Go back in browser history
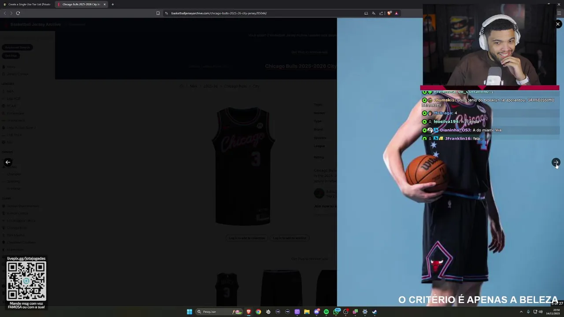 5,13
